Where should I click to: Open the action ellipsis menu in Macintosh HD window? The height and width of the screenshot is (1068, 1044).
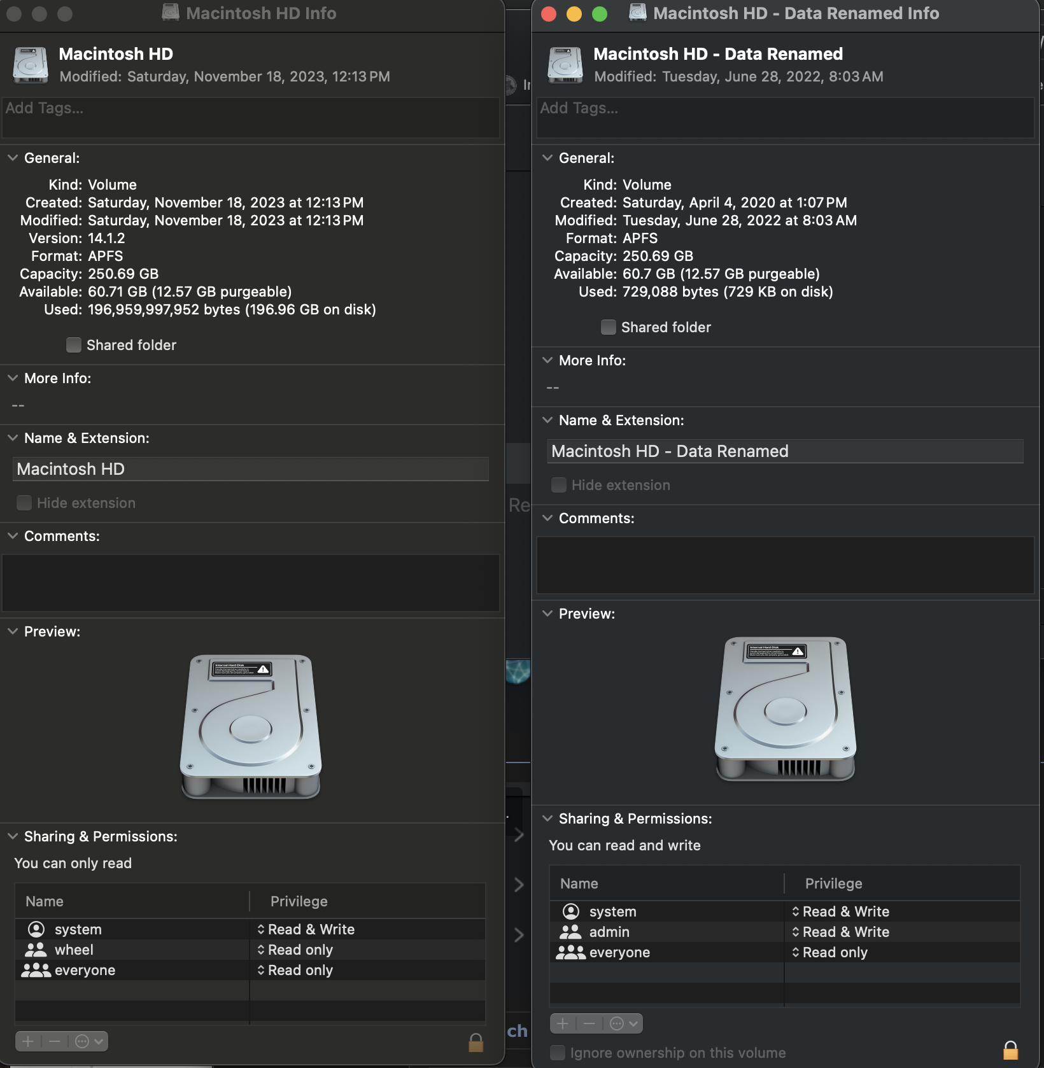[88, 1041]
